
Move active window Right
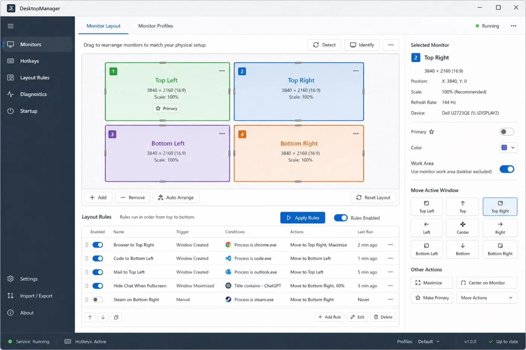coord(500,228)
